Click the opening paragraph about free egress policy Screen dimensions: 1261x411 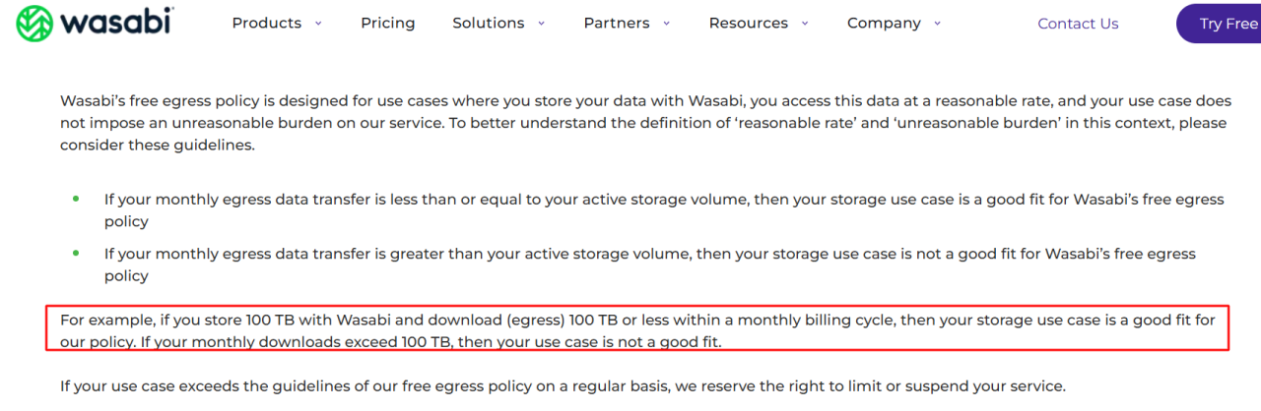click(645, 123)
